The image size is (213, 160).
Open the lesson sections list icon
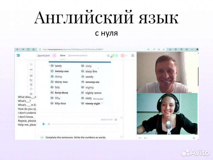pos(31,64)
